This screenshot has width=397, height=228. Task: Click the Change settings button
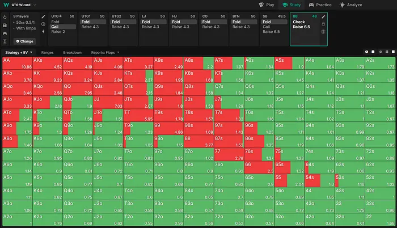(x=25, y=41)
